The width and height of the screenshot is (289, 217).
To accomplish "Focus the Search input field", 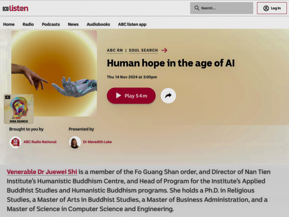I will point(222,8).
